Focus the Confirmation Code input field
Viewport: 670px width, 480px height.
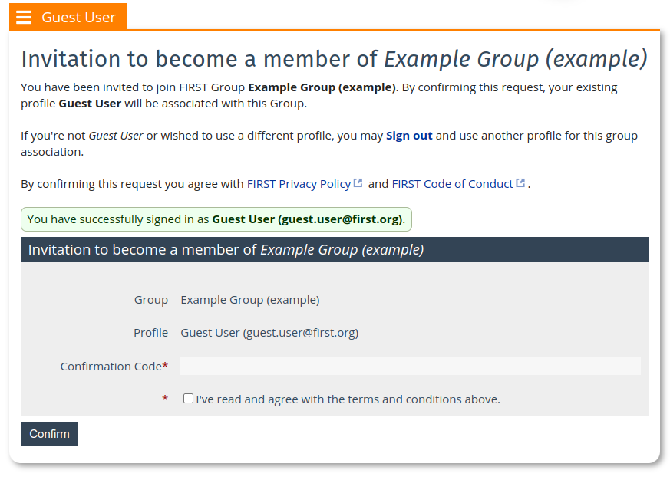(410, 366)
